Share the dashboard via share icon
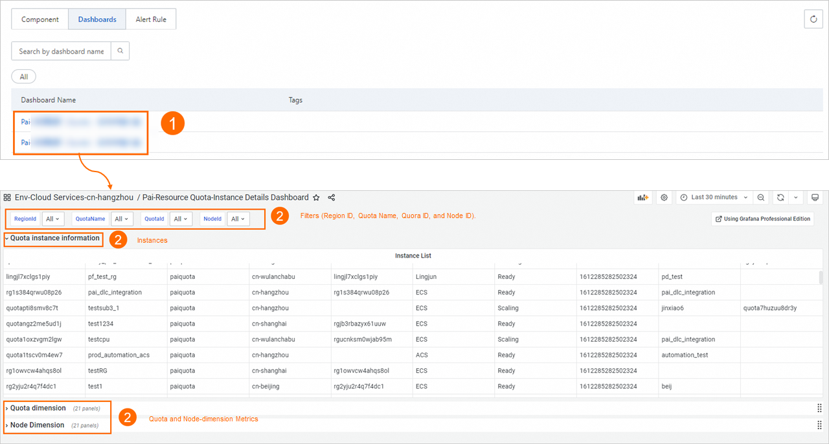This screenshot has height=444, width=829. [x=332, y=197]
